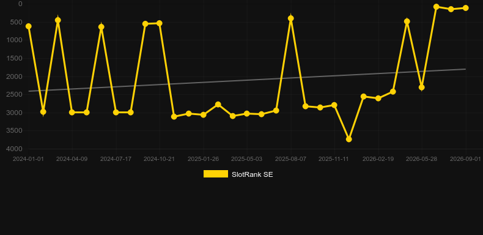
Task: Click the data point above 2025-01-26 near 3000
Action: coord(204,114)
